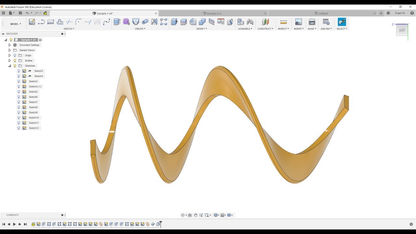This screenshot has height=234, width=416.
Task: Switch to the Sample-1 v4* tab
Action: pos(105,13)
